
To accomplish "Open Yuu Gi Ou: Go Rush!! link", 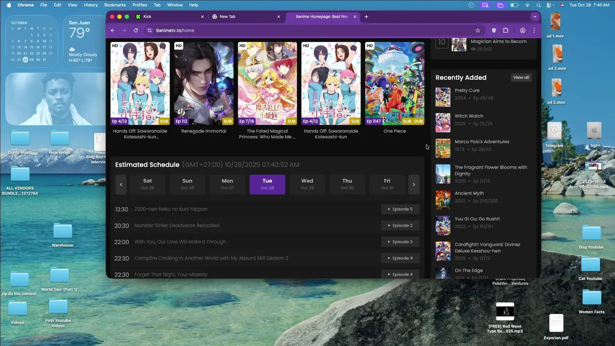I will pyautogui.click(x=477, y=219).
